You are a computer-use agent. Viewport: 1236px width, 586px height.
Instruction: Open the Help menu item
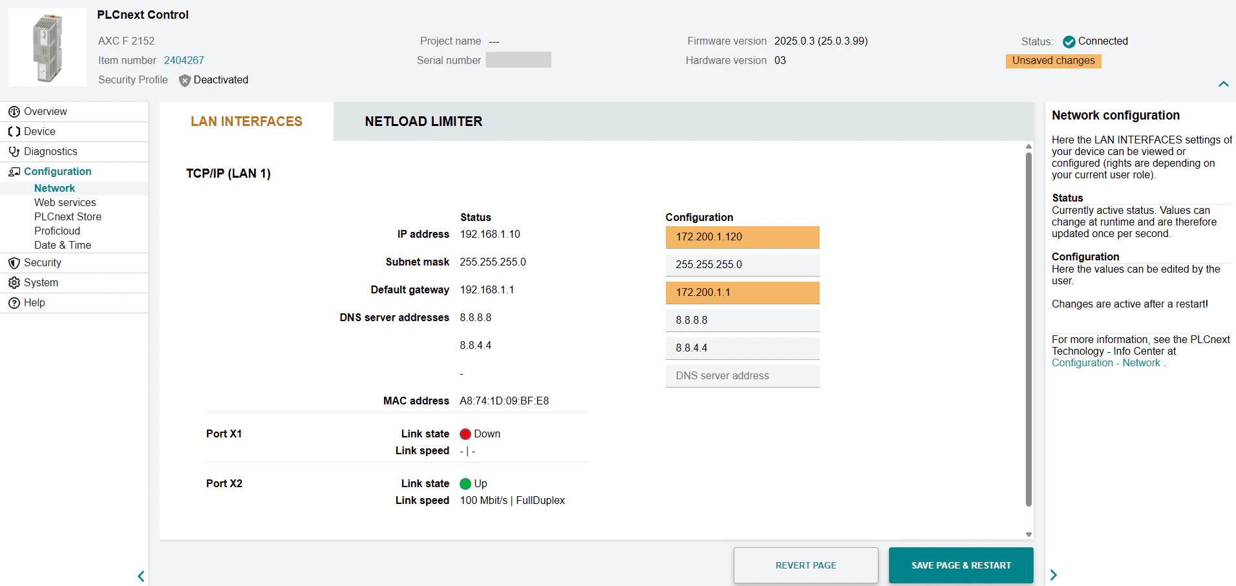click(x=74, y=303)
